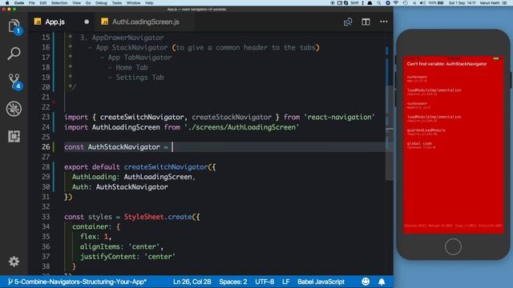Open the Search view in the activity bar
Image resolution: width=513 pixels, height=288 pixels.
[14, 54]
